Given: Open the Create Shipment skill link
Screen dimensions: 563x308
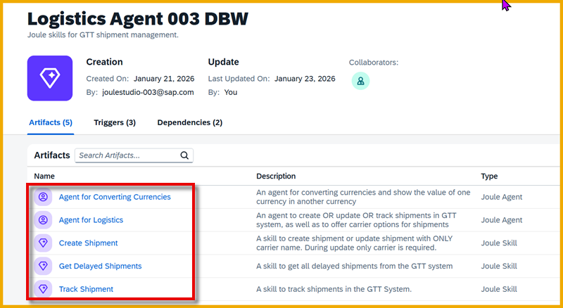Looking at the screenshot, I should click(89, 243).
